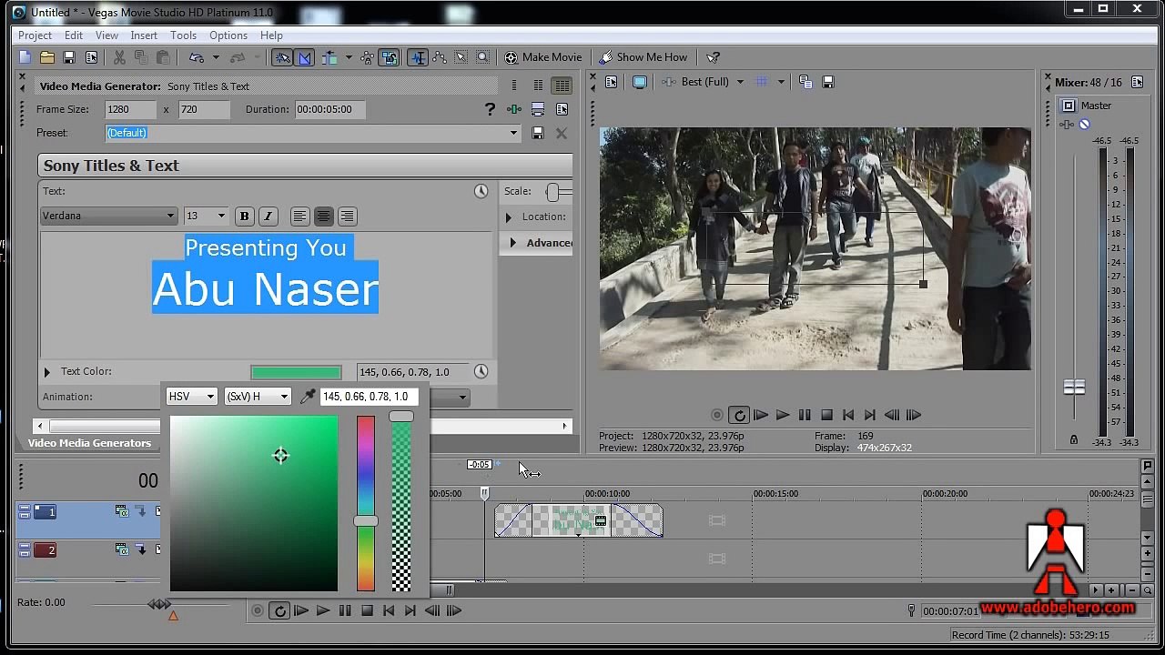Select the Envelope Edit tool

point(440,57)
